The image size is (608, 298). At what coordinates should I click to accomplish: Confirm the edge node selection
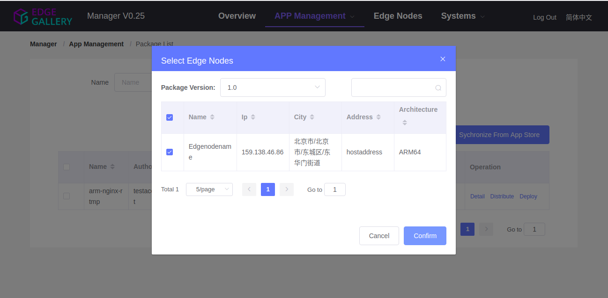(x=425, y=236)
